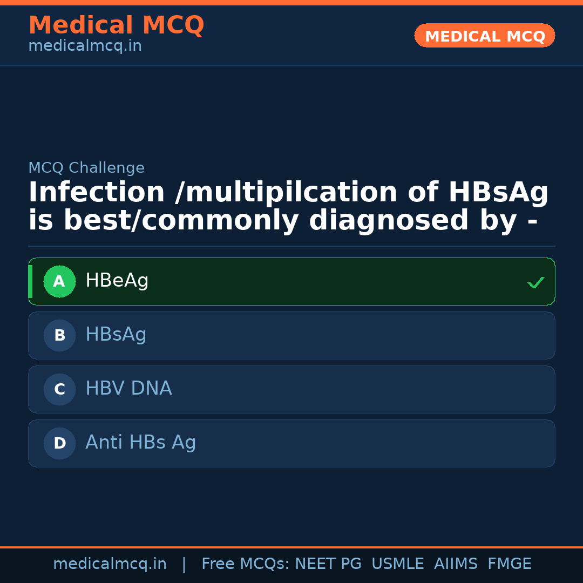Select FMGE in the footer
Image resolution: width=583 pixels, height=583 pixels.
pos(509,564)
